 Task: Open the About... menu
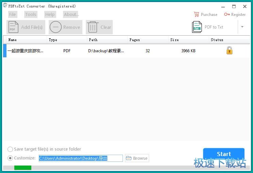tap(71, 15)
